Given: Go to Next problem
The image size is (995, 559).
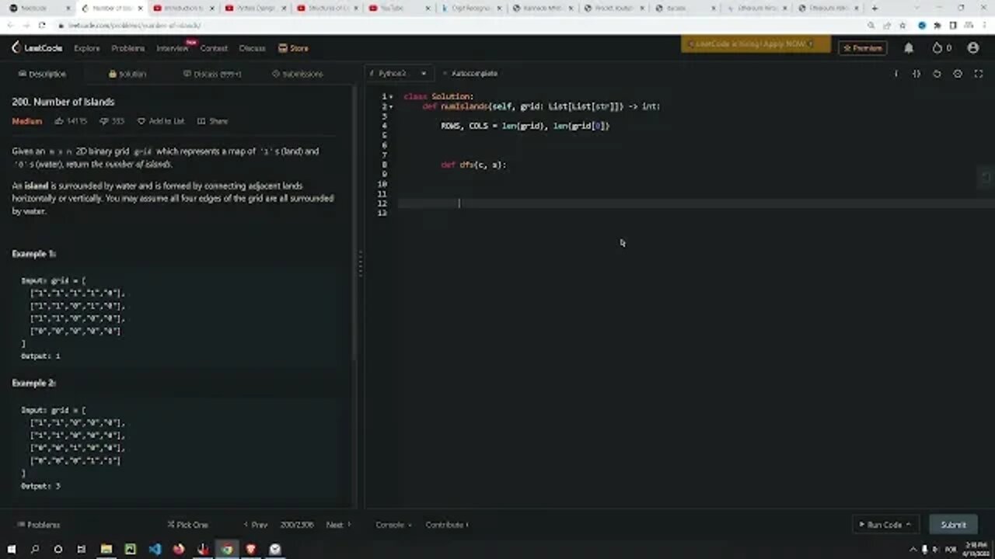Looking at the screenshot, I should coord(338,525).
